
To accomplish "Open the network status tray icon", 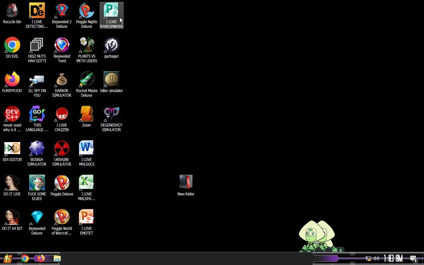I will (368, 259).
